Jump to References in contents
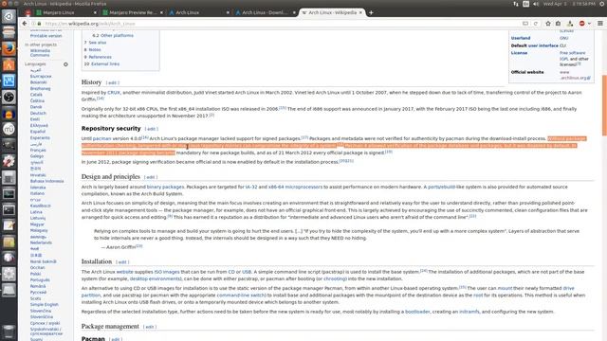 101,57
